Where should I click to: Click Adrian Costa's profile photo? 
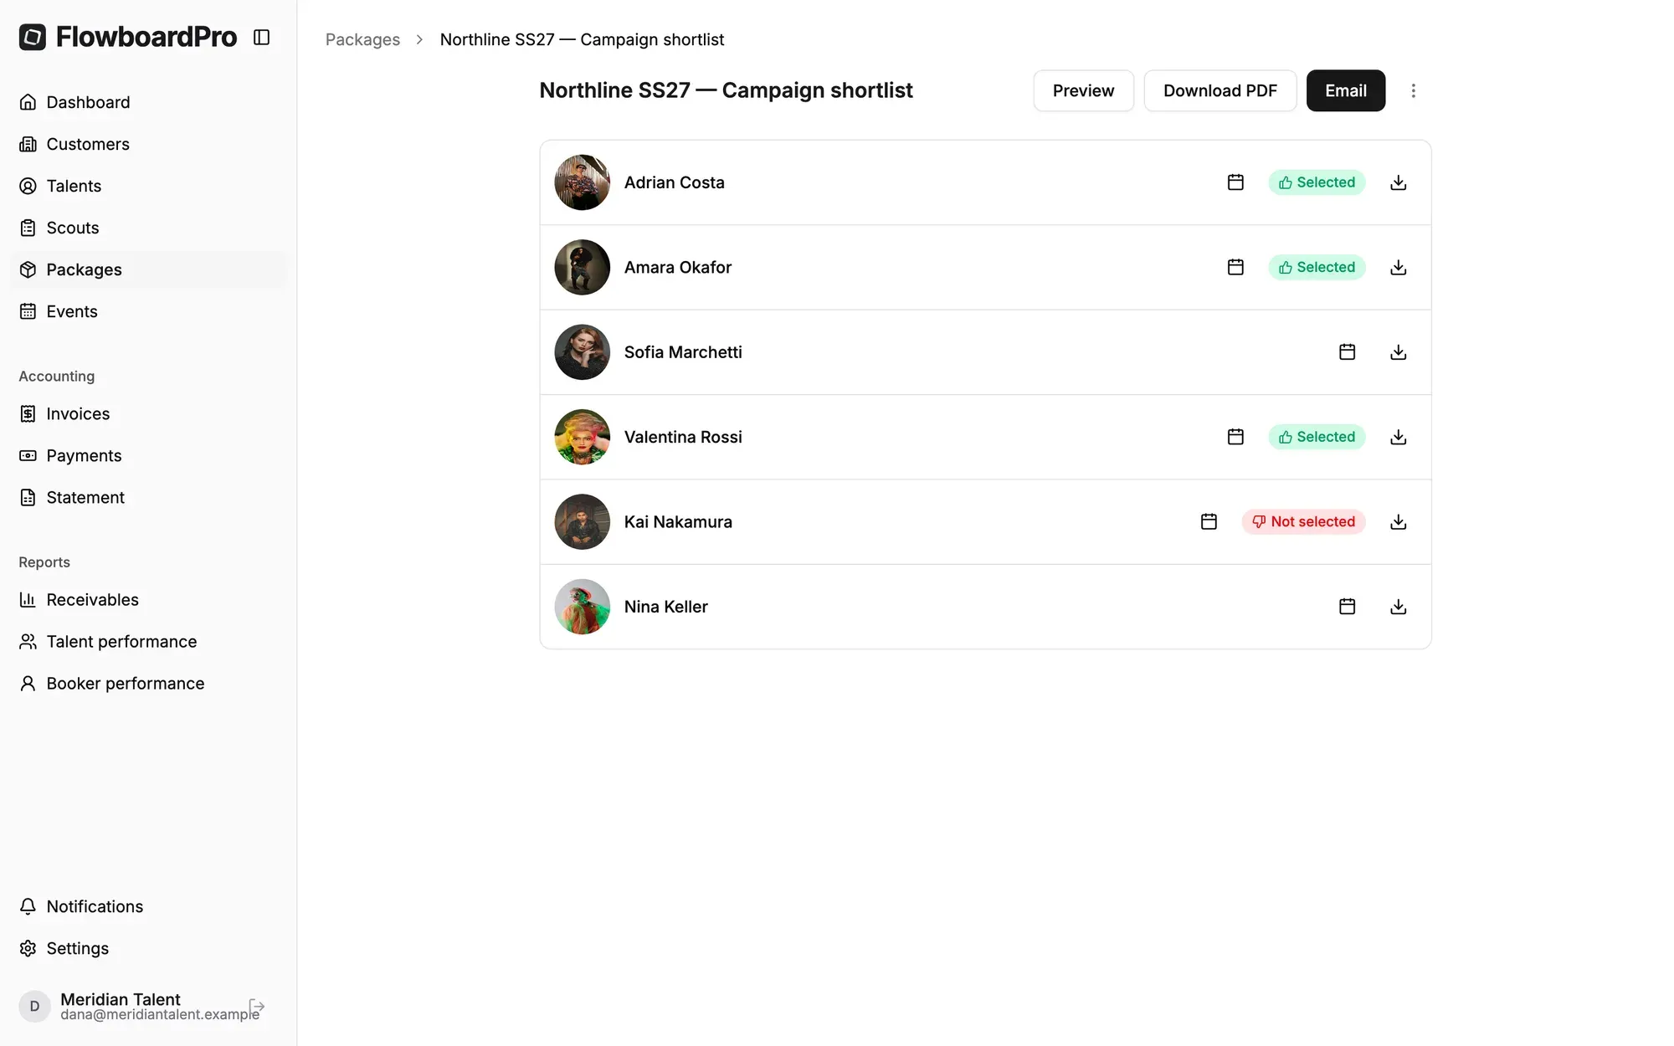pyautogui.click(x=582, y=182)
